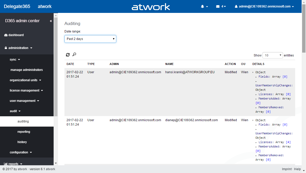306x173 pixels.
Task: Collapse the sidebar with double chevron
Action: pyautogui.click(x=51, y=21)
